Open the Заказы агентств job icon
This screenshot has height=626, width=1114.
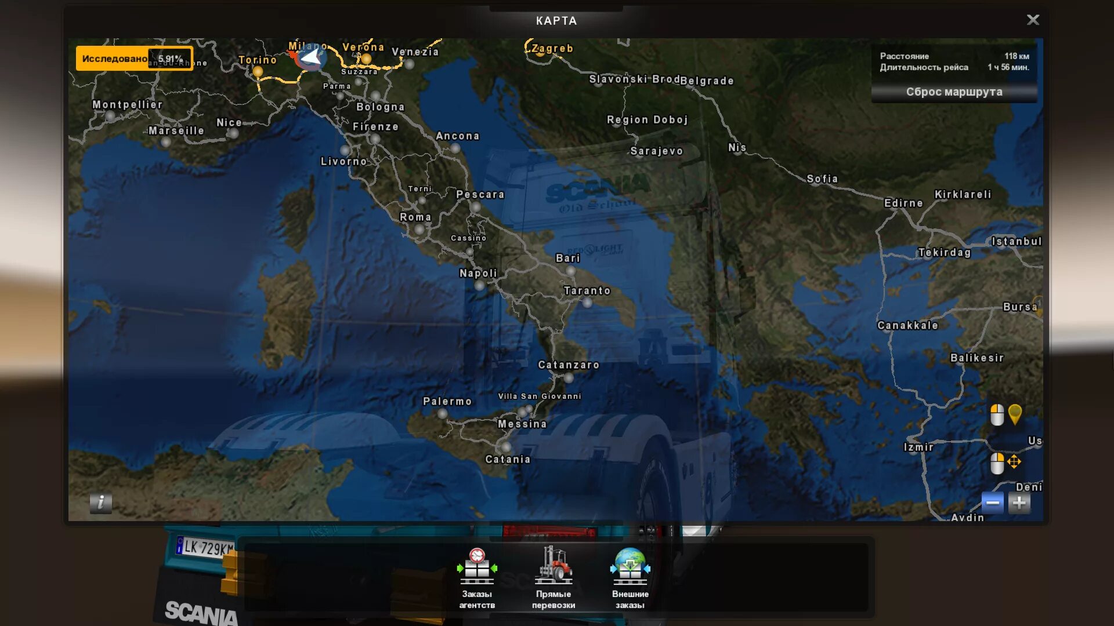477,566
